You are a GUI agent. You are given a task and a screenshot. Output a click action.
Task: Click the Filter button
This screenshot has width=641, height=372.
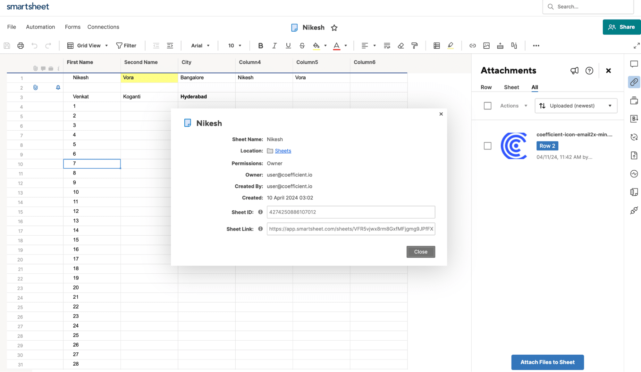[x=126, y=45]
